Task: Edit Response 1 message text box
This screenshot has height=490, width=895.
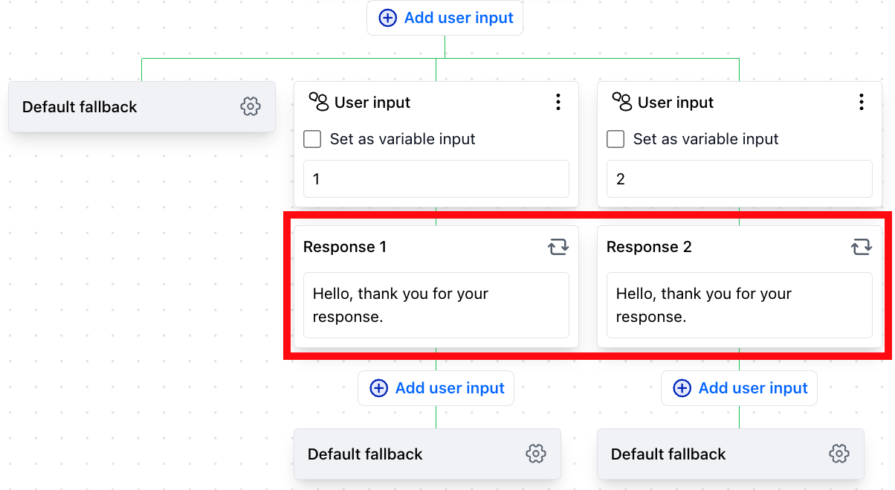Action: pyautogui.click(x=436, y=305)
